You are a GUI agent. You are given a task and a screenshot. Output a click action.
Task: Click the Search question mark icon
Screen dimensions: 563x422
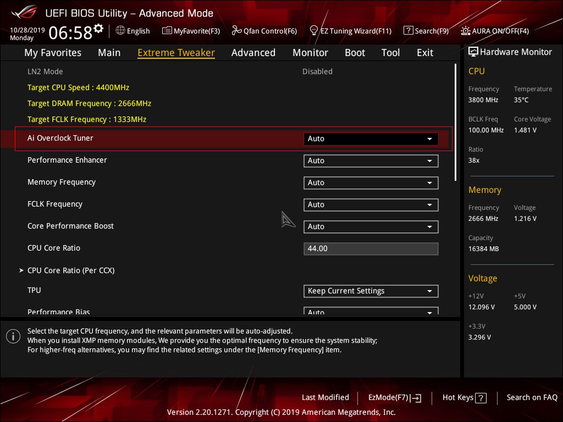pyautogui.click(x=409, y=31)
